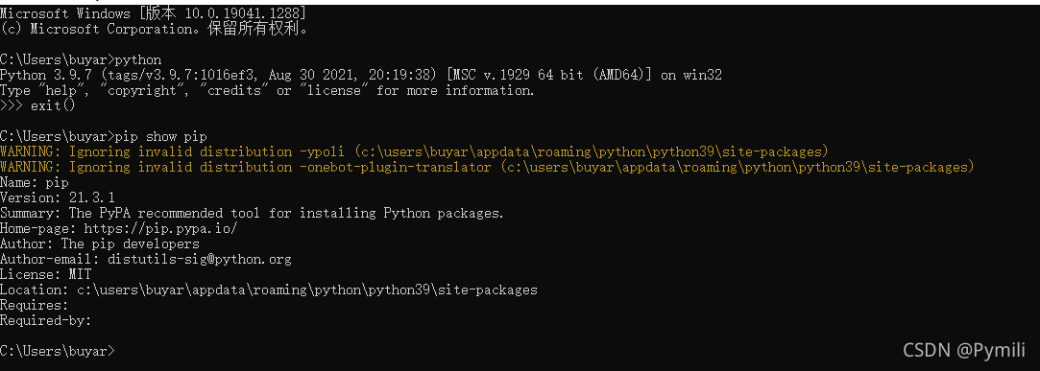Image resolution: width=1040 pixels, height=371 pixels.
Task: Click the first yellow WARNING line about -ypoli
Action: pyautogui.click(x=415, y=151)
